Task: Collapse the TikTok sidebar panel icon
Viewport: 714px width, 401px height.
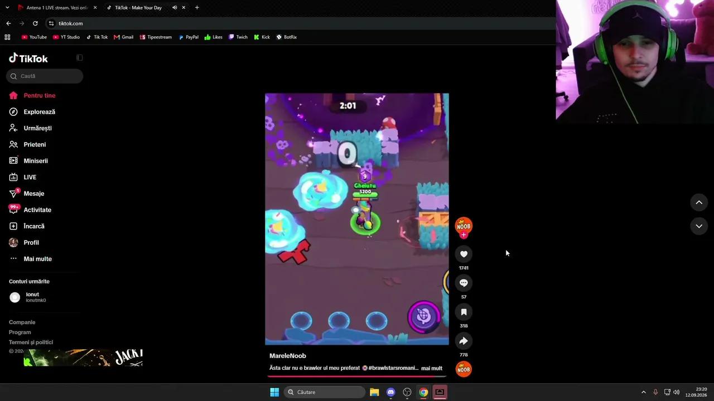Action: tap(80, 58)
